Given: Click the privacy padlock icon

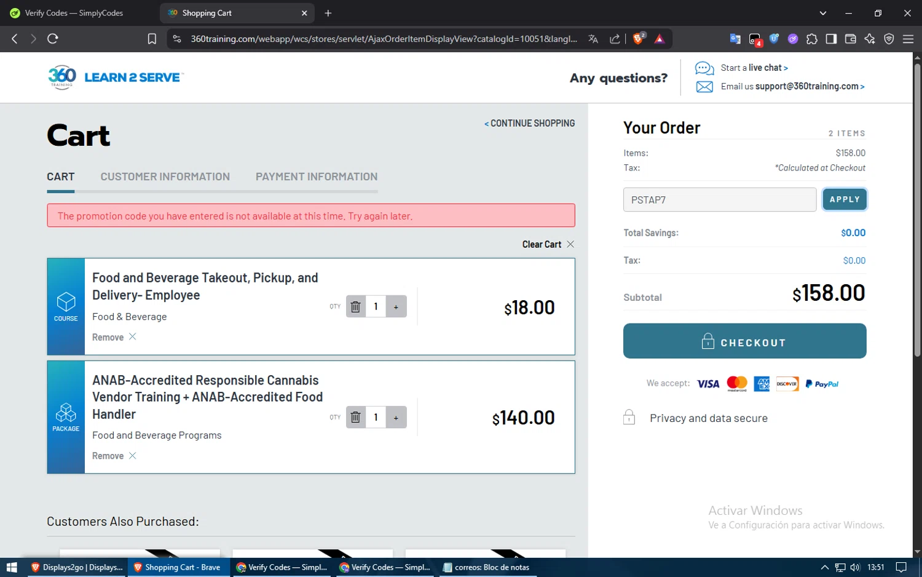Looking at the screenshot, I should (629, 417).
